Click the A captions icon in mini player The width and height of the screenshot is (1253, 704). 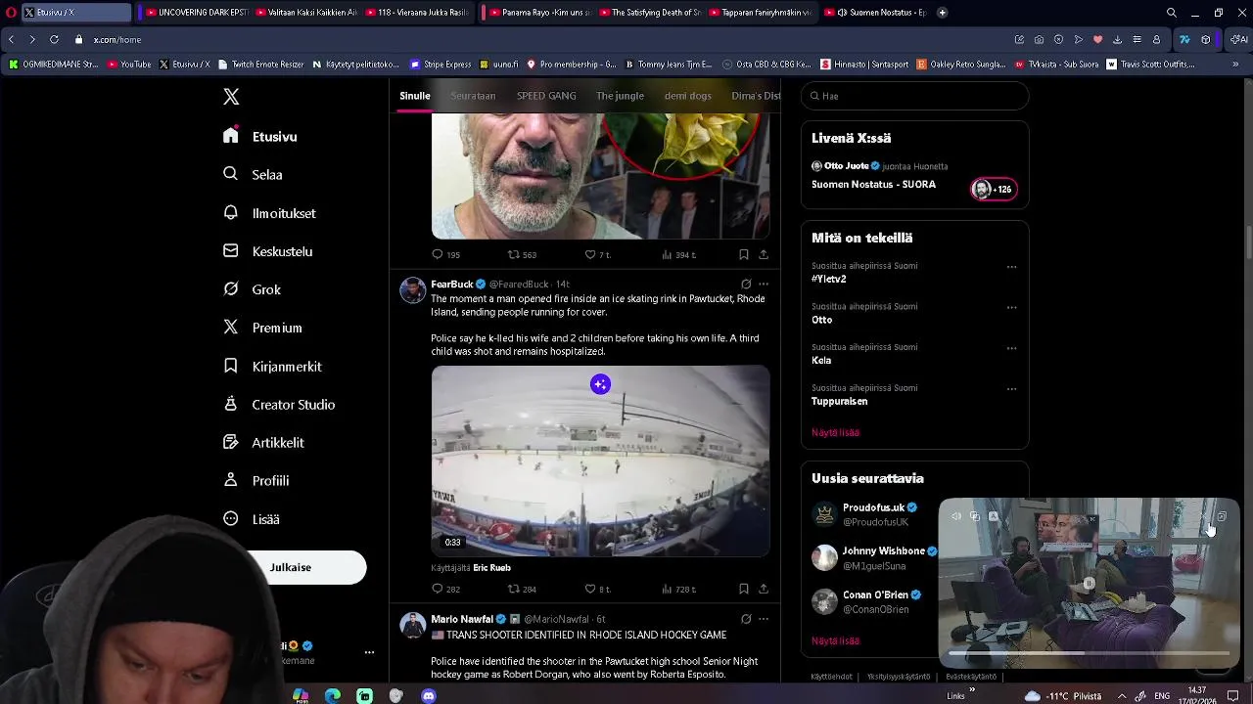click(x=993, y=516)
